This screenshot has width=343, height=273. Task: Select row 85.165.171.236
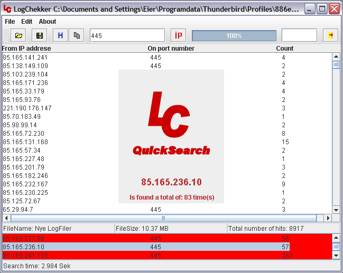coord(167,82)
